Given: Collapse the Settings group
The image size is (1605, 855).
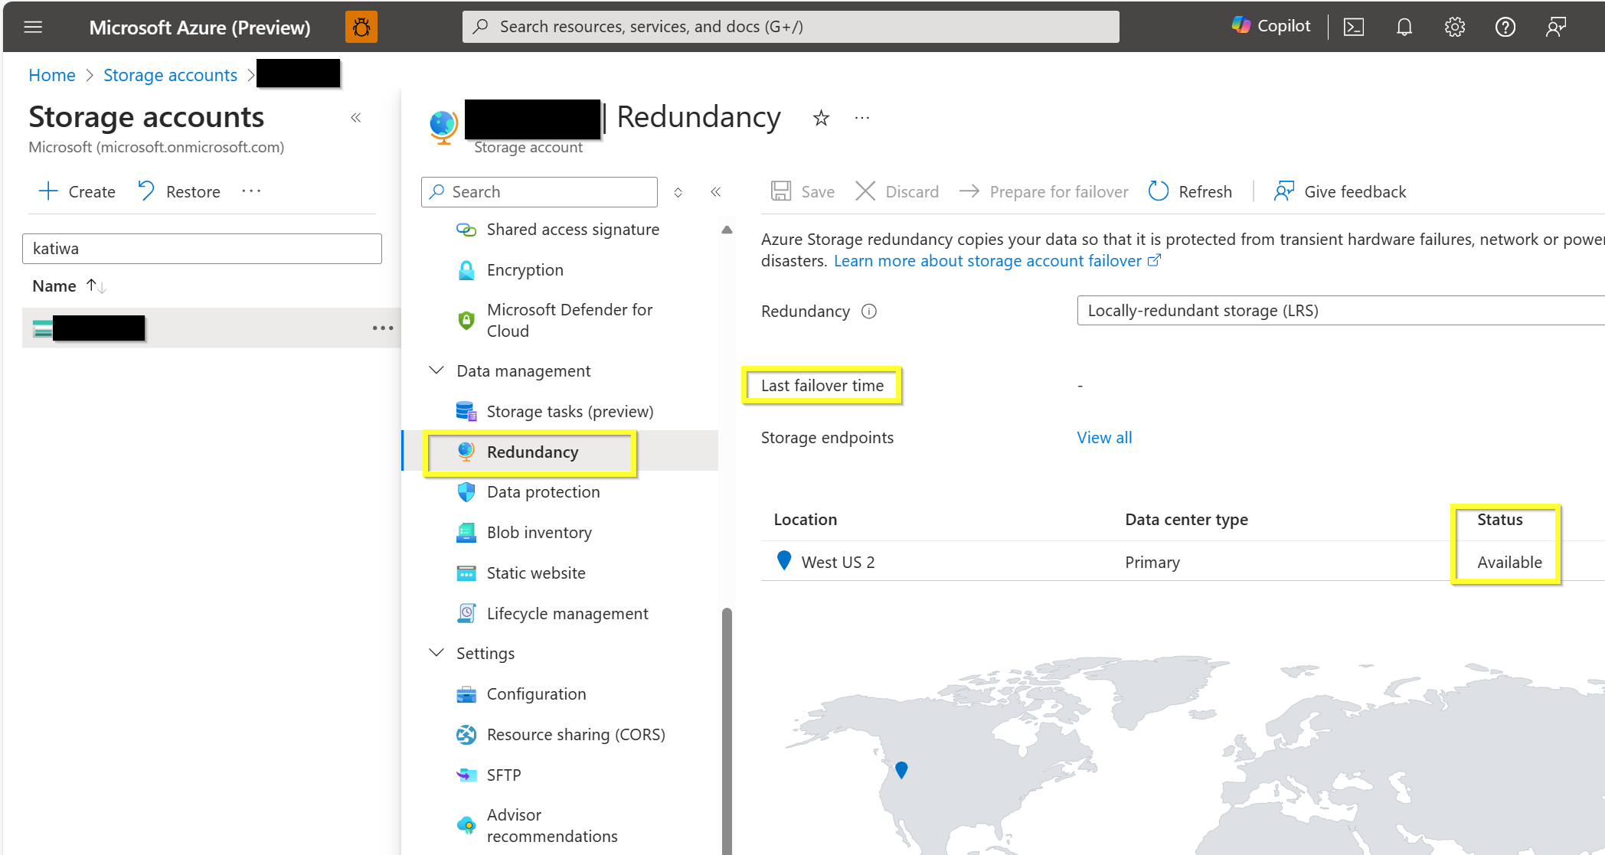Looking at the screenshot, I should click(x=436, y=654).
